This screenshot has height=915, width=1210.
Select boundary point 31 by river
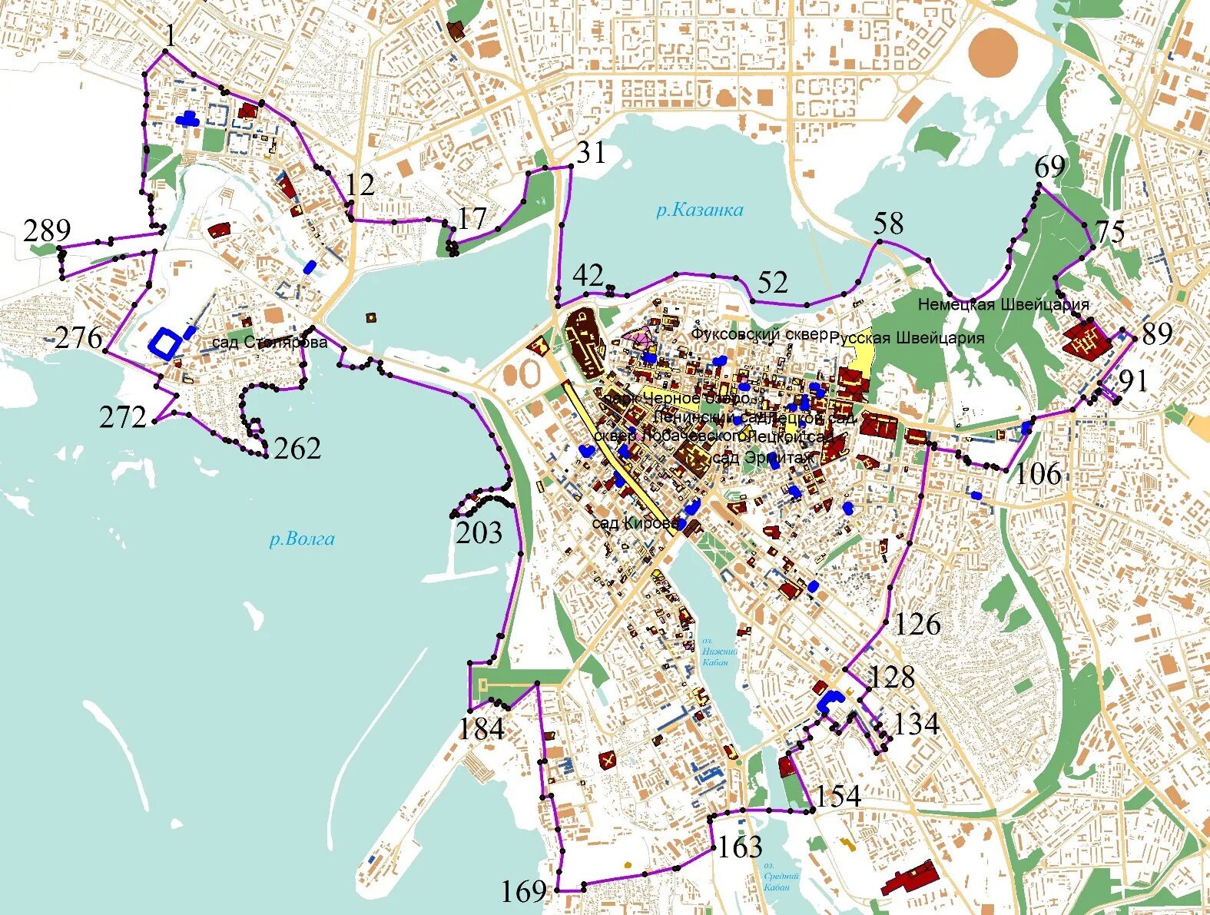[x=591, y=152]
